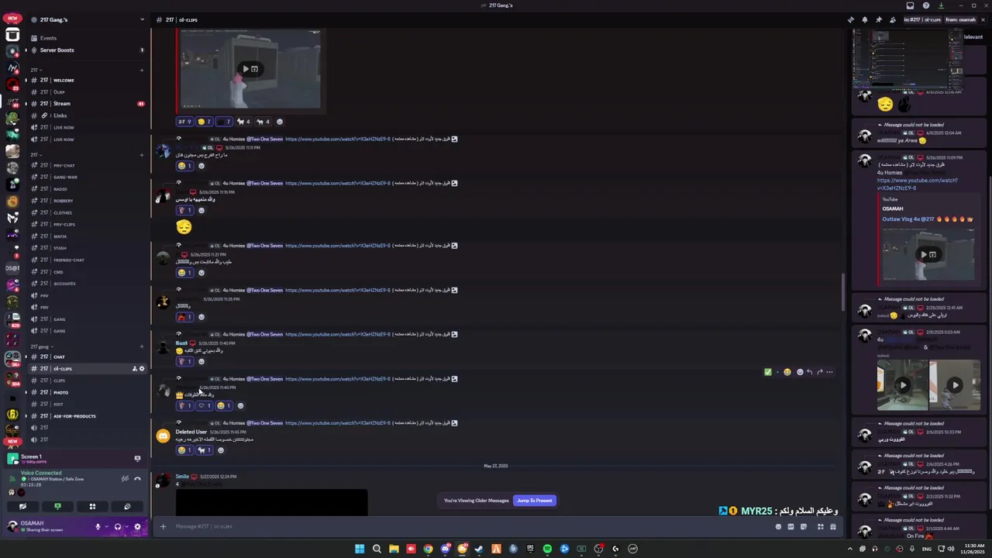Disconnect from the voice channel
The height and width of the screenshot is (558, 992).
pos(137,479)
